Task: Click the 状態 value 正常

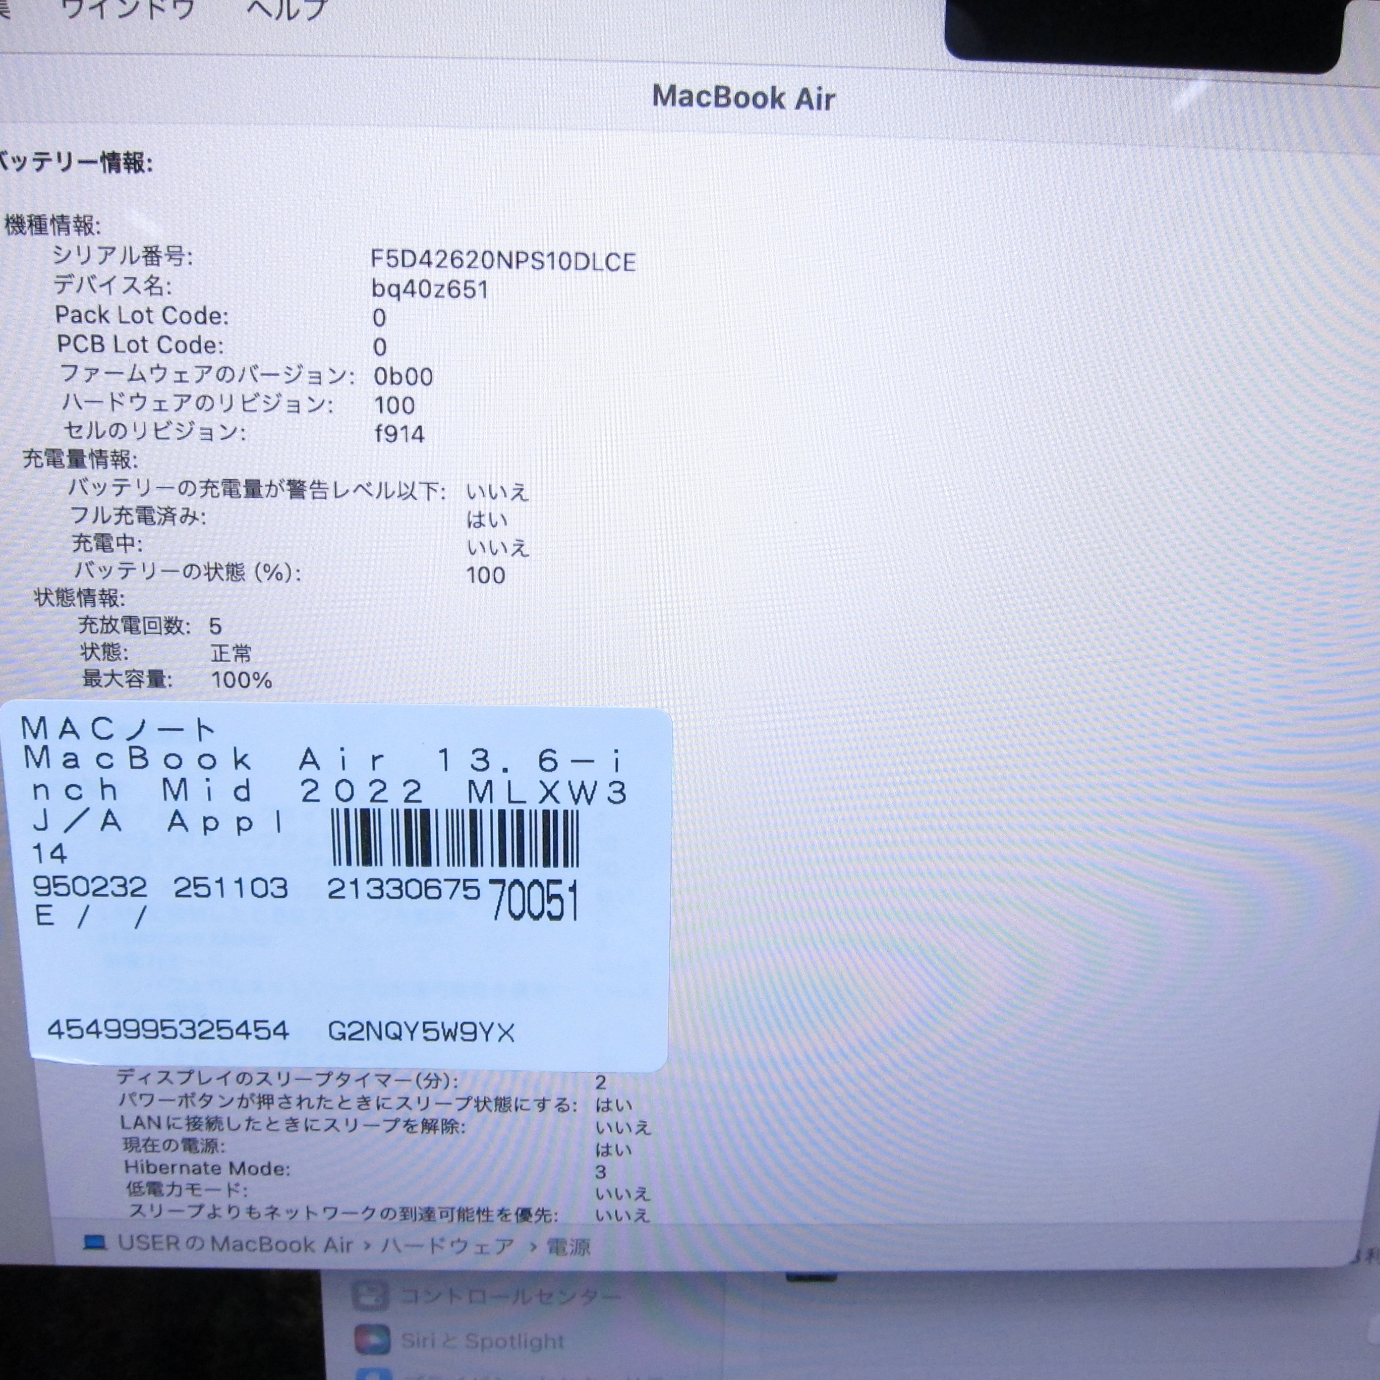Action: [x=232, y=653]
